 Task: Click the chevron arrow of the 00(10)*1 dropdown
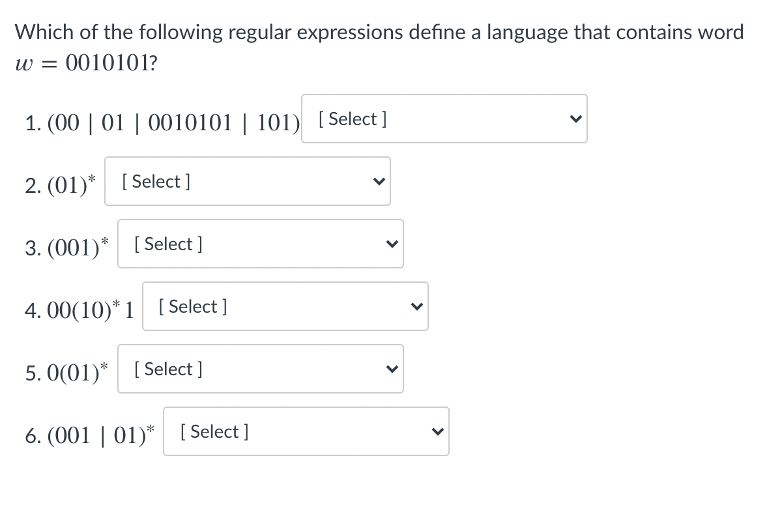tap(416, 307)
